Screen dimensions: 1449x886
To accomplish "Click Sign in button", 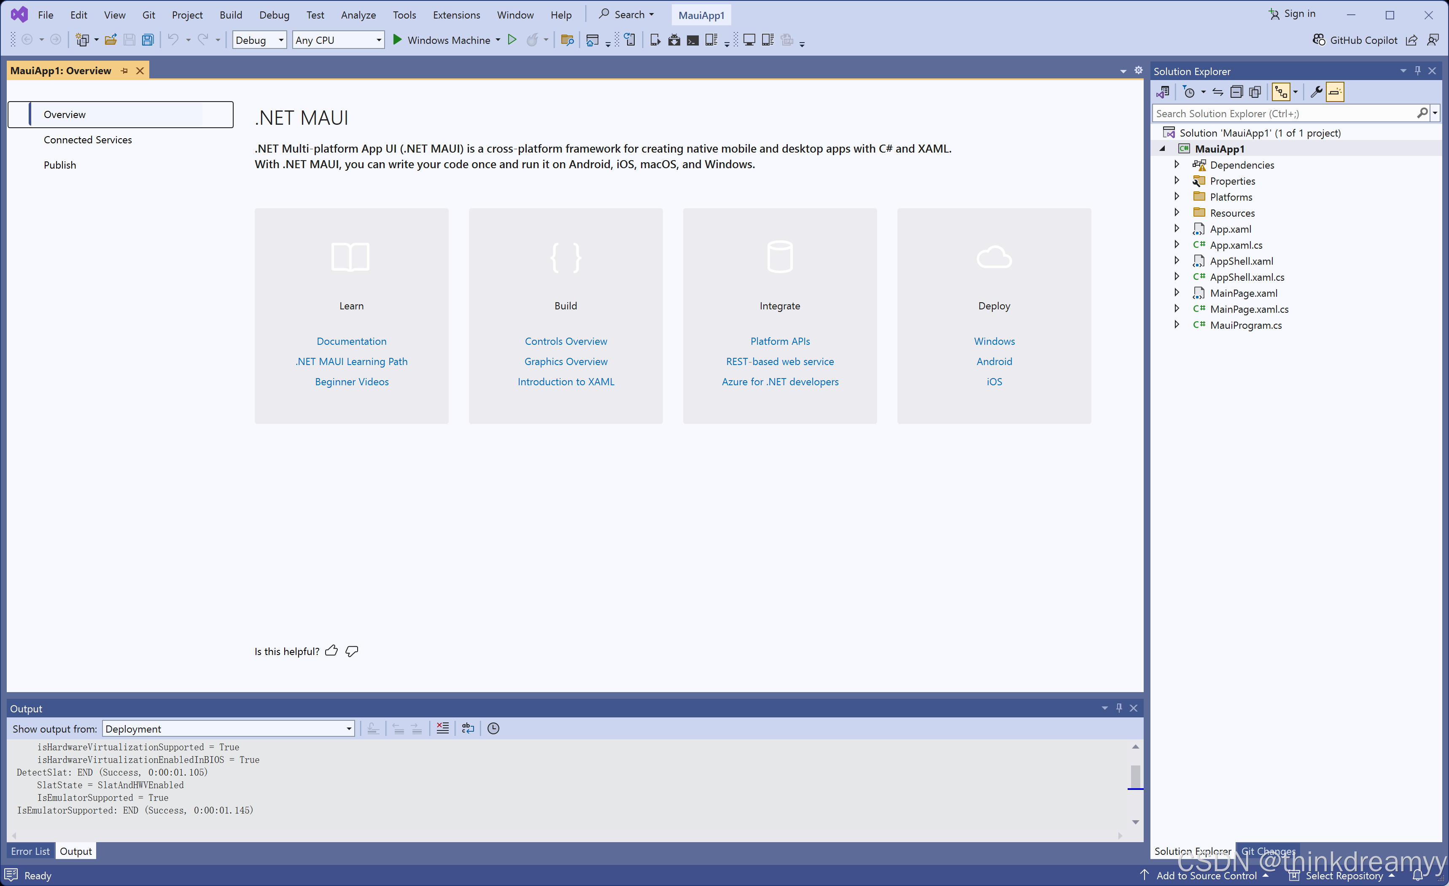I will (x=1291, y=14).
